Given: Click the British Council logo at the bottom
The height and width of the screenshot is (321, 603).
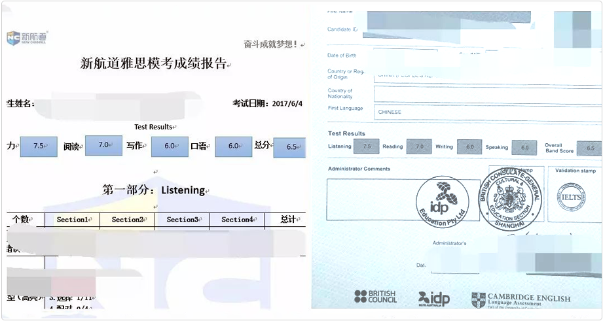Looking at the screenshot, I should pos(375,296).
